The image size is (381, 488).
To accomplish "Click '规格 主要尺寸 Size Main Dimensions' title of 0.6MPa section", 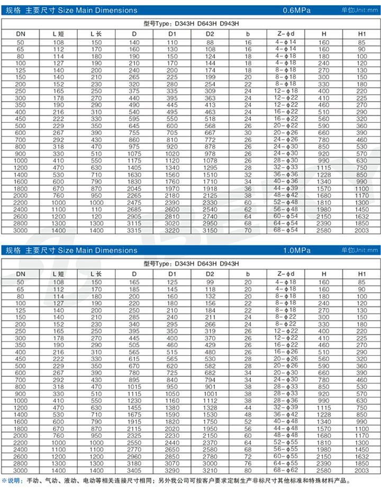I will pyautogui.click(x=71, y=10).
